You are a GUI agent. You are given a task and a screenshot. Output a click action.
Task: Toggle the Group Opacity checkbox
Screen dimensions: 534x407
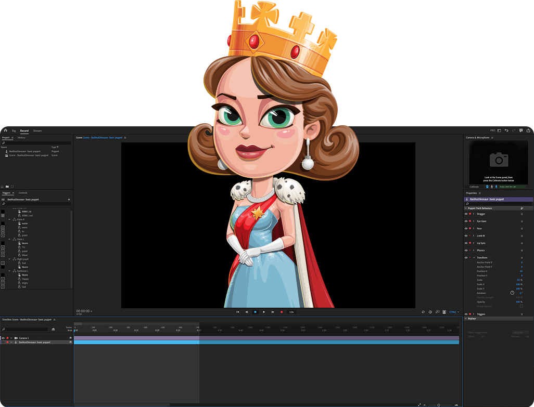point(521,306)
